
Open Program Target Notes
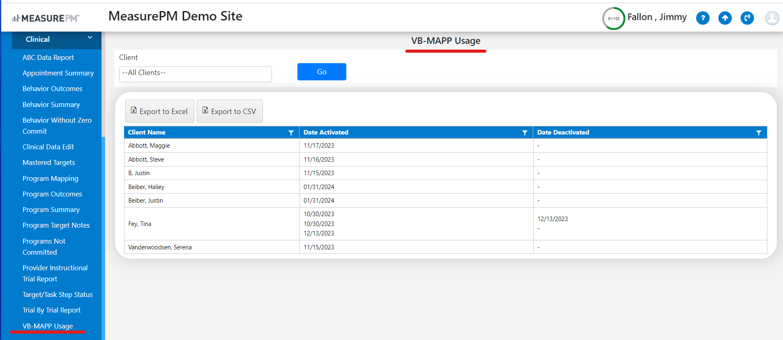click(56, 225)
